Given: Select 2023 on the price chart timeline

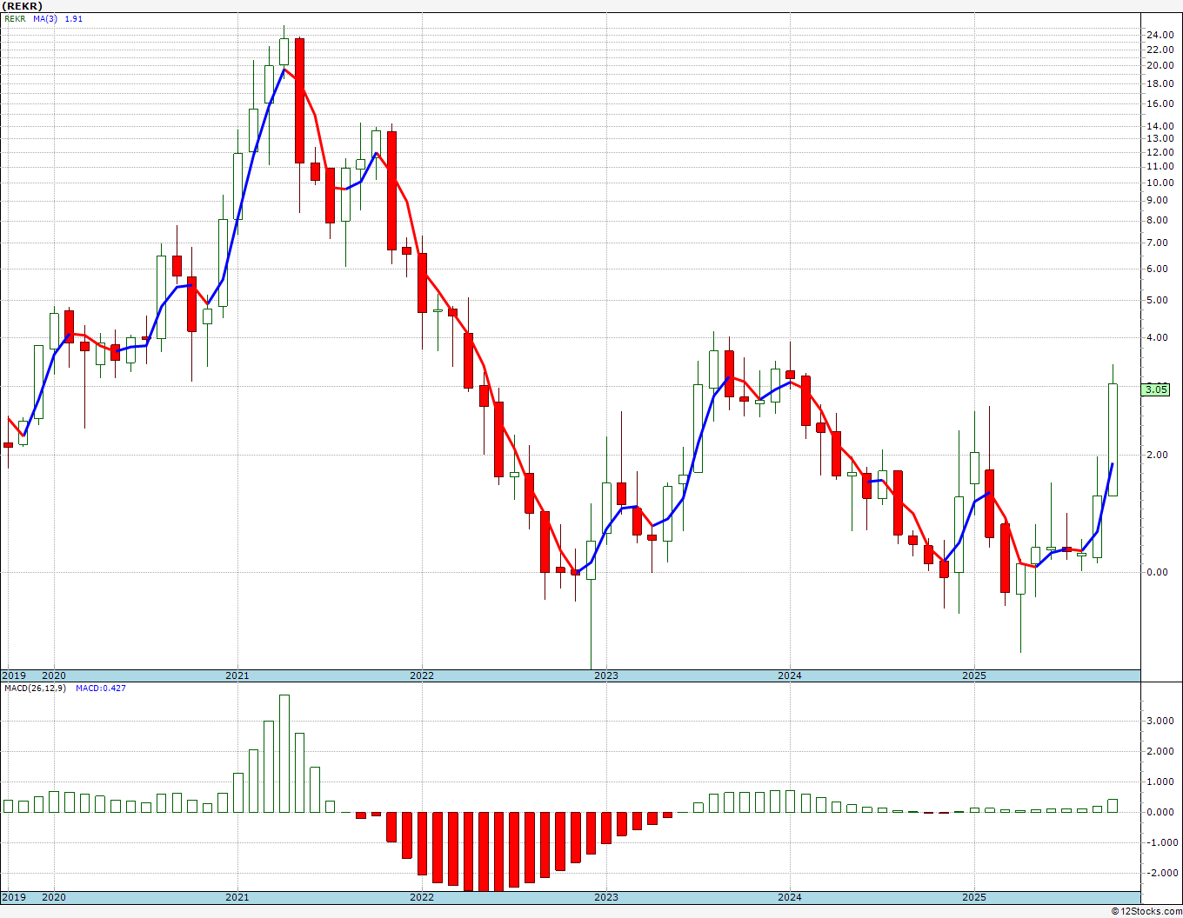Looking at the screenshot, I should pos(605,675).
